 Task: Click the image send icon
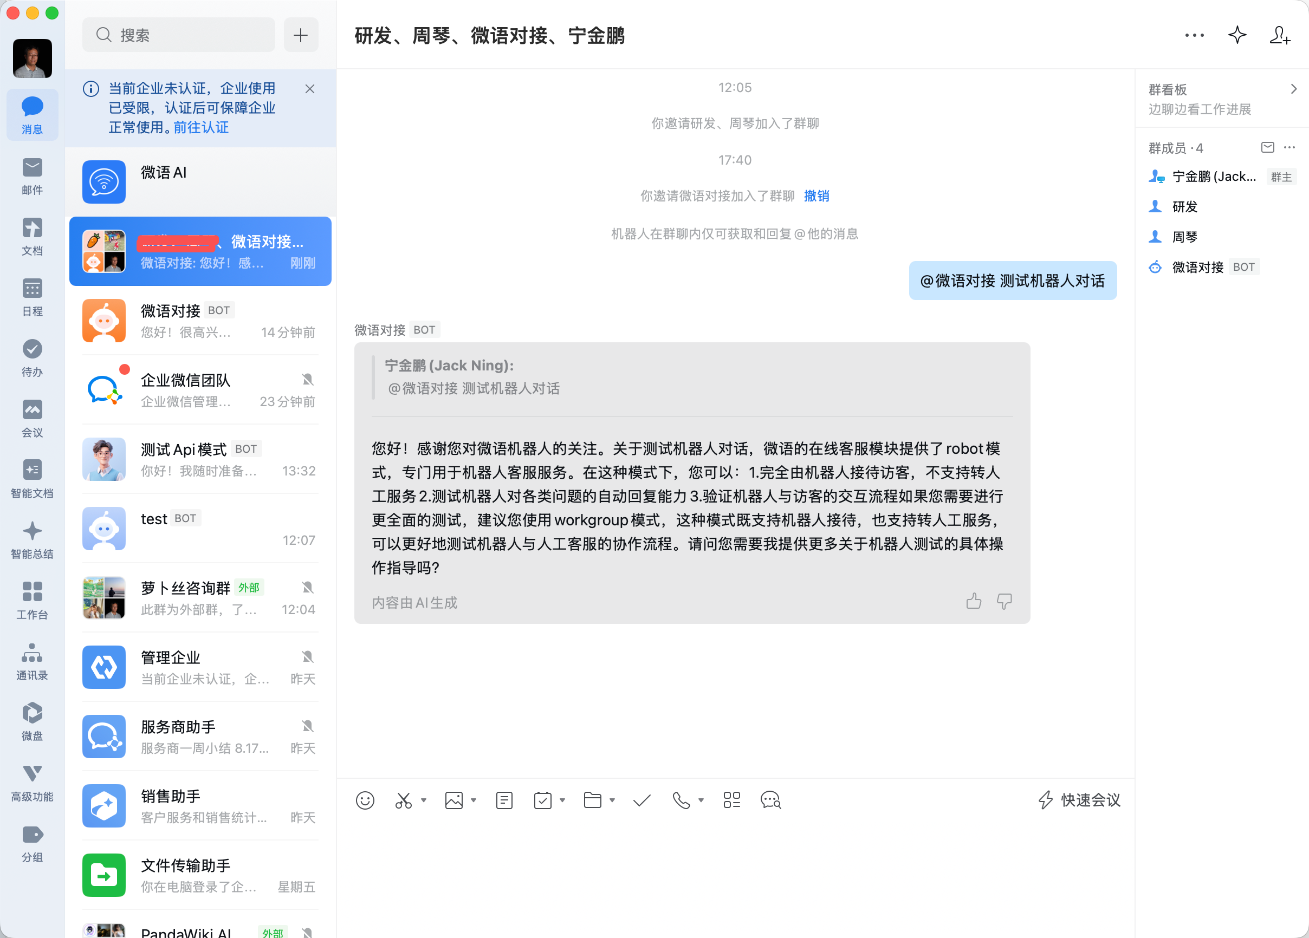coord(453,800)
